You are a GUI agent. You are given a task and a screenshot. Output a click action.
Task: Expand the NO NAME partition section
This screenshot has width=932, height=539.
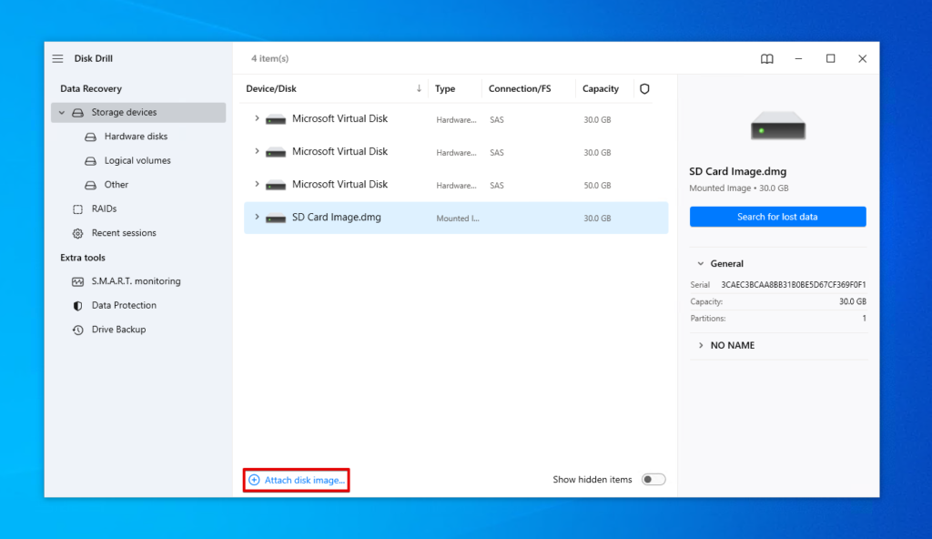click(x=700, y=346)
